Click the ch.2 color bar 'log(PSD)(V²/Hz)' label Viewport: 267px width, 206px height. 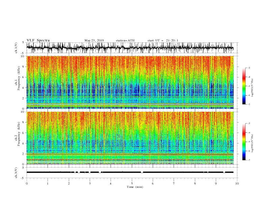tap(253, 143)
